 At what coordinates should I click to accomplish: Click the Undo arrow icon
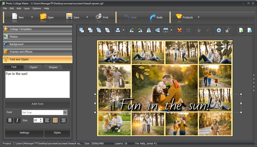coord(127,17)
